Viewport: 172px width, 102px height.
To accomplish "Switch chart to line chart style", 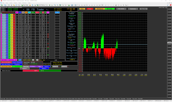I will point(52,5).
